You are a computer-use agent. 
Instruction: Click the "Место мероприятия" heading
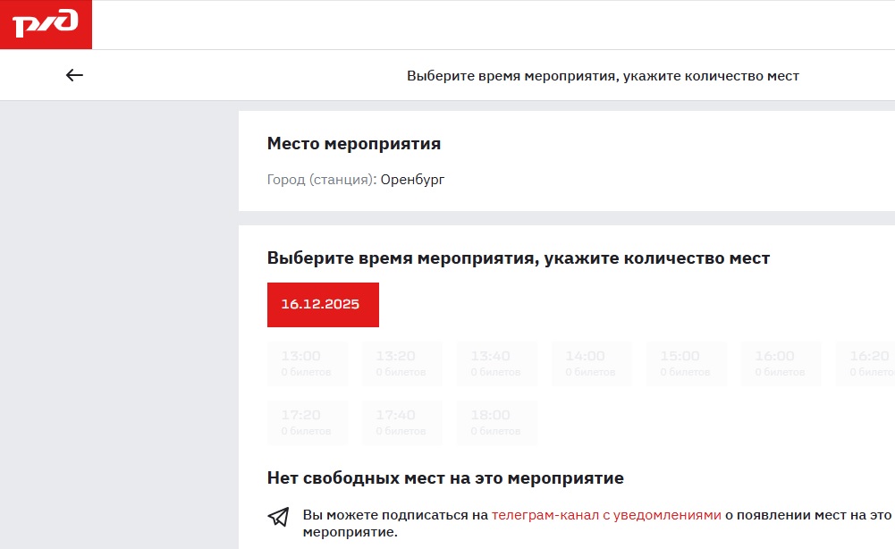(x=354, y=144)
